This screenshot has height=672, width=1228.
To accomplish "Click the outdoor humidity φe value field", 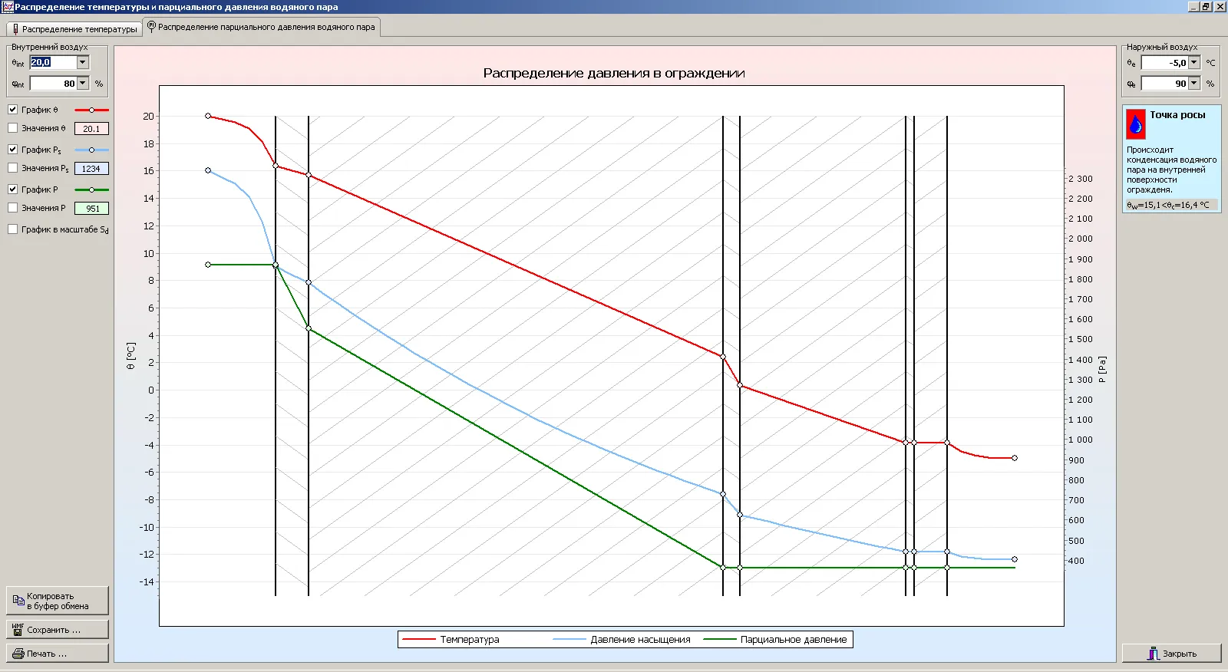I will tap(1164, 83).
